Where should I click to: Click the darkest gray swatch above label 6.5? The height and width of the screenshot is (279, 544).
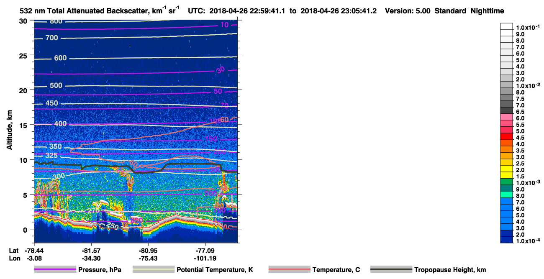click(x=506, y=110)
